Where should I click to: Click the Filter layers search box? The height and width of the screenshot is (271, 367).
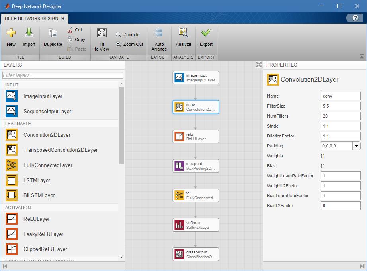[62, 75]
